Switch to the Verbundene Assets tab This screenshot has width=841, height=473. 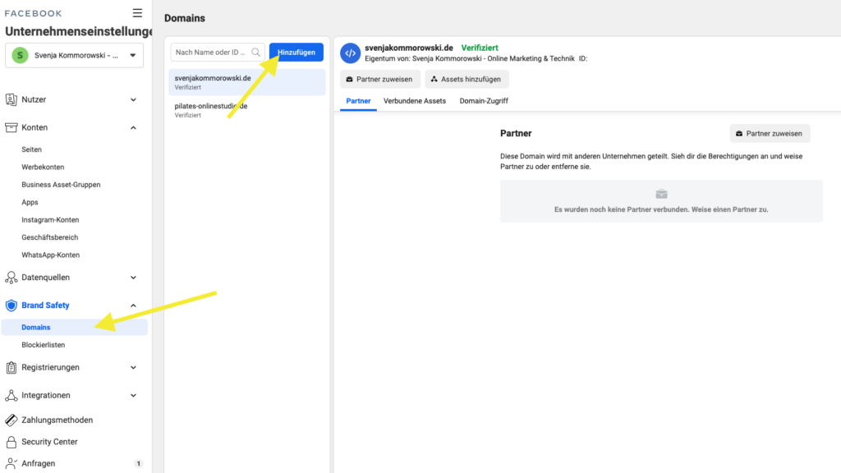[415, 101]
